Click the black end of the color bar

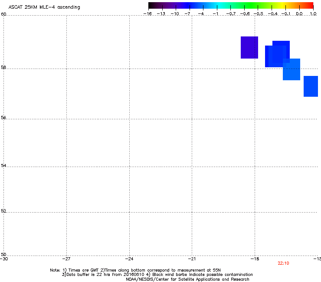pos(151,6)
